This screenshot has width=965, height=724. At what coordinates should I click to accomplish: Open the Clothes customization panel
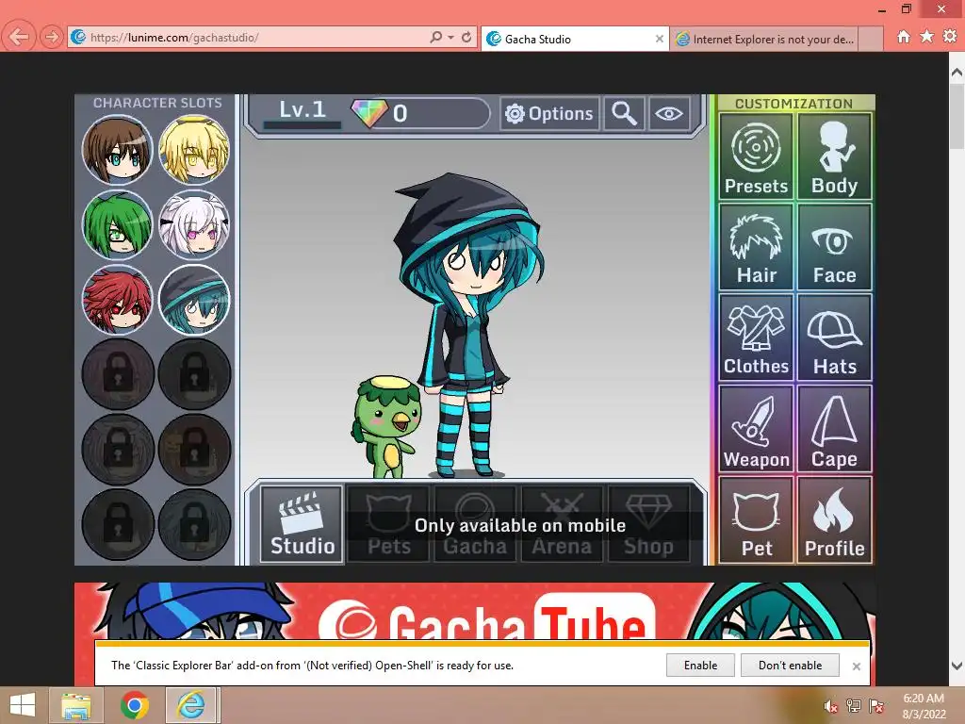tap(756, 337)
